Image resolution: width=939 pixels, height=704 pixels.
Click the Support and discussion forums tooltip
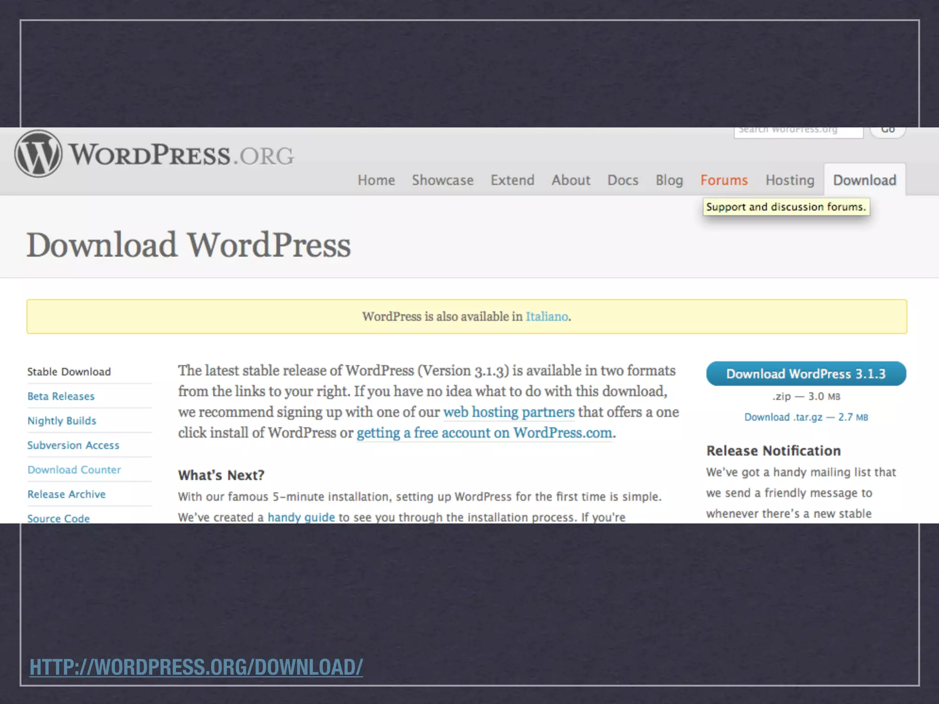[786, 207]
